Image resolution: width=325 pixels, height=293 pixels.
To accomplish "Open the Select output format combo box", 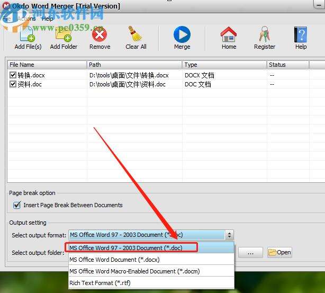I will click(151, 235).
